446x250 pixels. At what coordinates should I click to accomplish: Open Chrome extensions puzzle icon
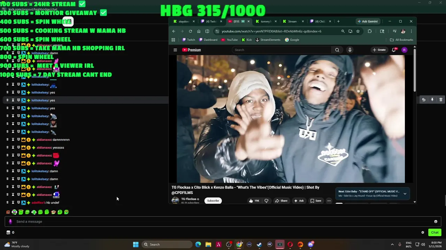tap(370, 31)
